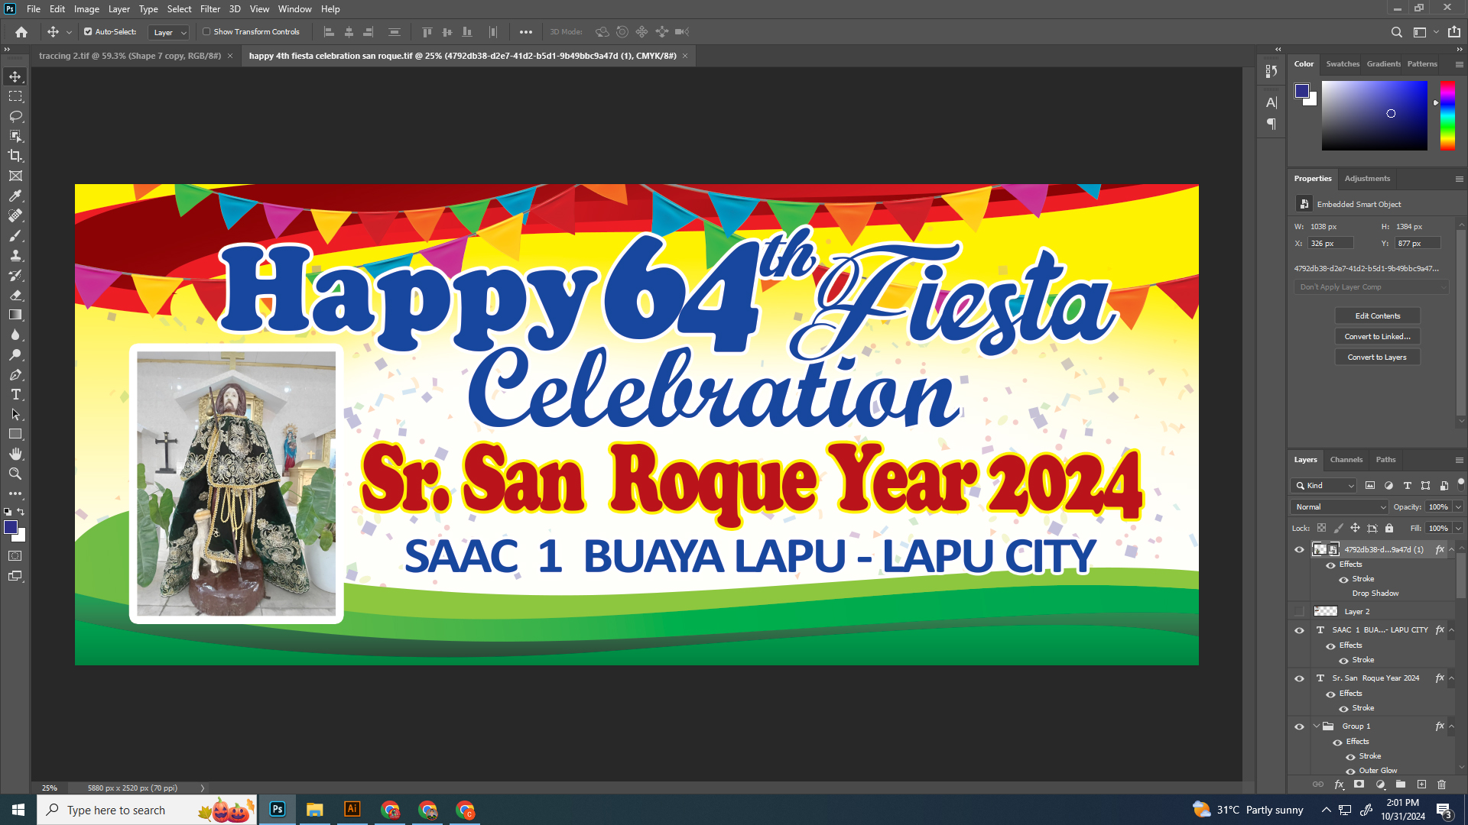Click the Edit Contents button

(x=1377, y=316)
